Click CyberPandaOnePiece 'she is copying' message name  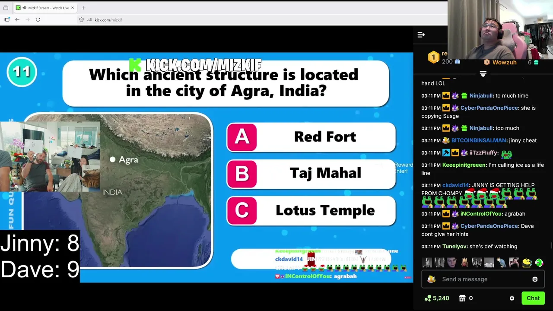click(489, 108)
